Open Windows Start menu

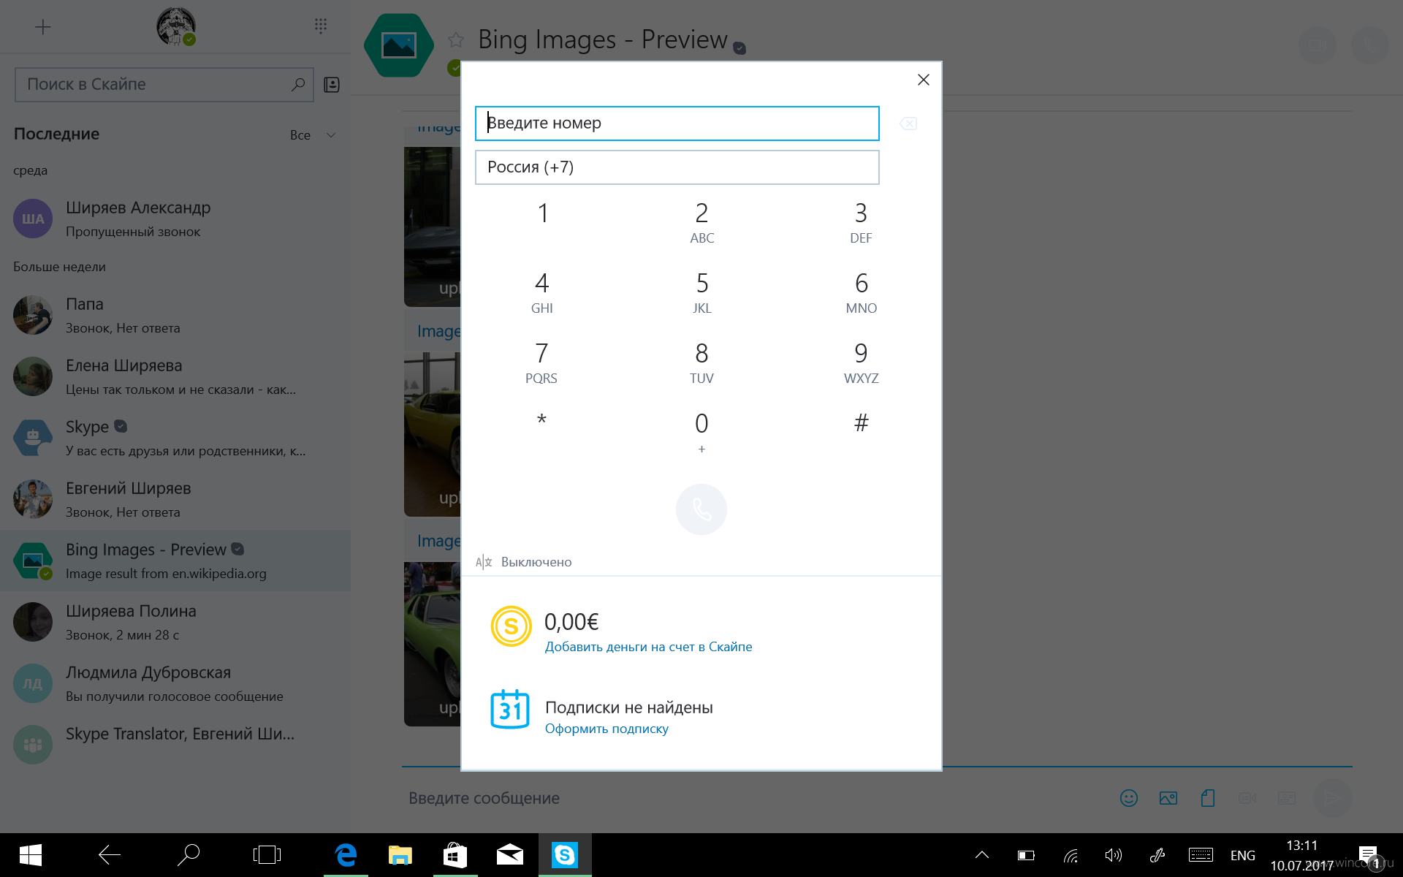pos(31,855)
